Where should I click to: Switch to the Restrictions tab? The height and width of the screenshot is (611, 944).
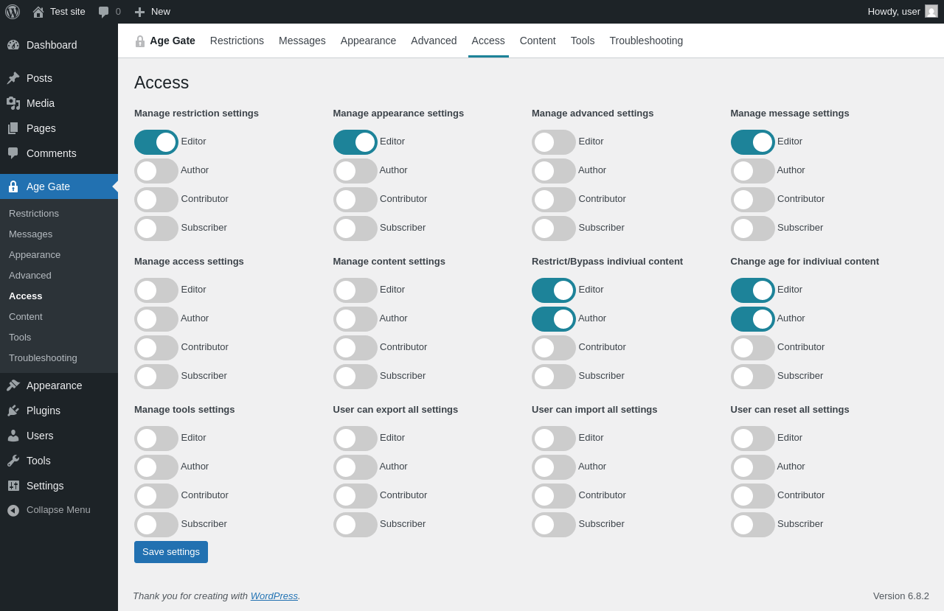coord(237,41)
